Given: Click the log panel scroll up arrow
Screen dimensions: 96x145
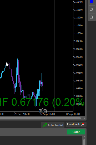Looking at the screenshot, I should point(84,137).
